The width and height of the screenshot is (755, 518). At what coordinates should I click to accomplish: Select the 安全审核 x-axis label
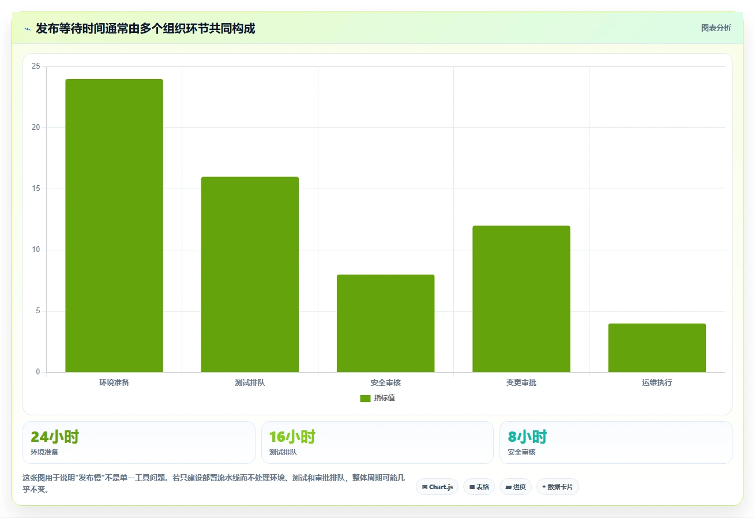click(385, 382)
